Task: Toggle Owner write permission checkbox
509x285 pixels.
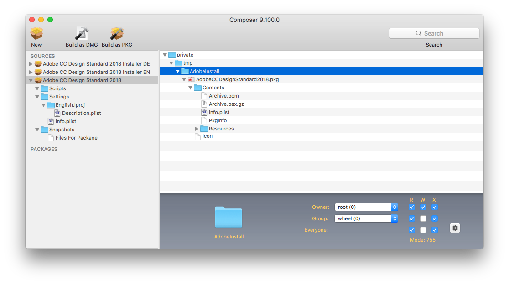Action: pos(423,207)
